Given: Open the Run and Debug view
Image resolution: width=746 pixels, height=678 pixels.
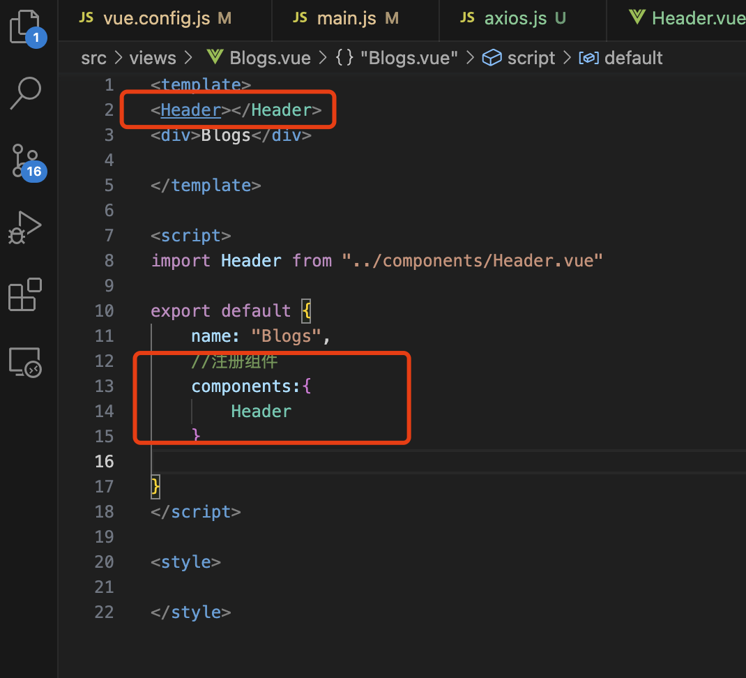Looking at the screenshot, I should click(26, 227).
